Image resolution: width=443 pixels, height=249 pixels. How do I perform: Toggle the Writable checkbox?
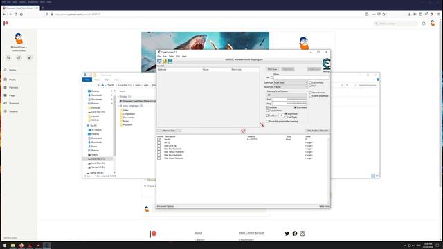coord(267,107)
